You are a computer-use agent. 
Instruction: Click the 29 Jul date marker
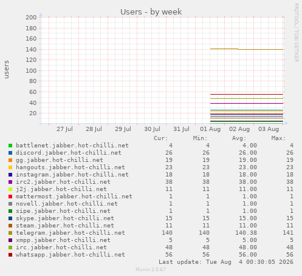[x=123, y=129]
